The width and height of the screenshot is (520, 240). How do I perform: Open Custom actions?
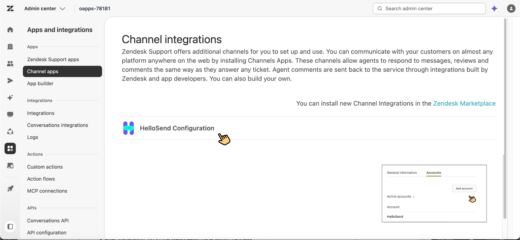45,167
